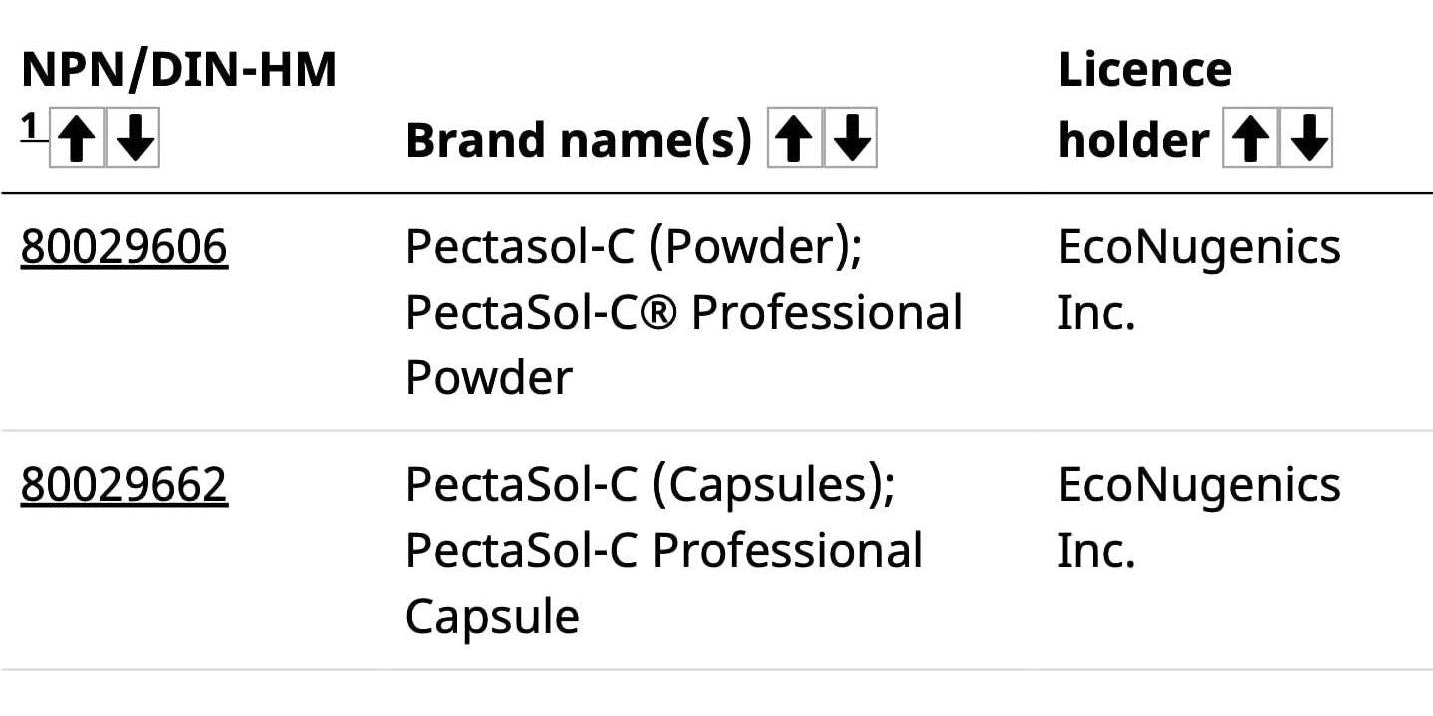
Task: Click the Brand name(s) column header
Action: point(577,139)
